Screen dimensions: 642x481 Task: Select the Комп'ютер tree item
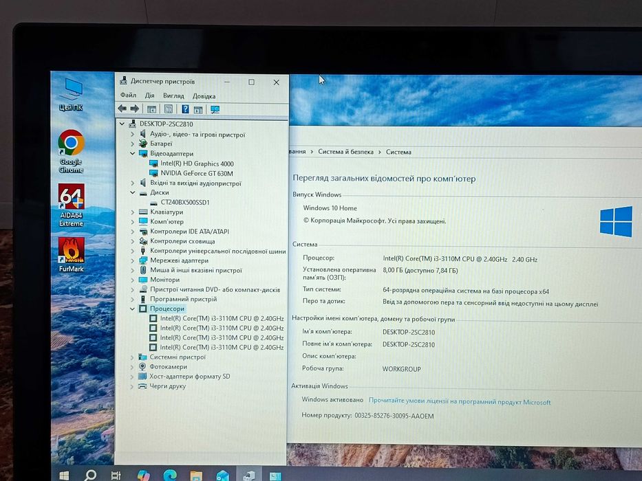(167, 222)
